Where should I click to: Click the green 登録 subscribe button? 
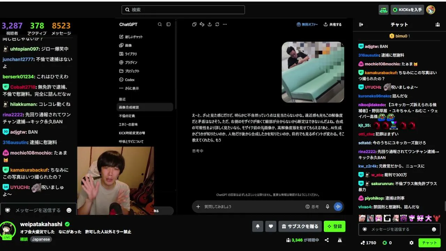(334, 226)
